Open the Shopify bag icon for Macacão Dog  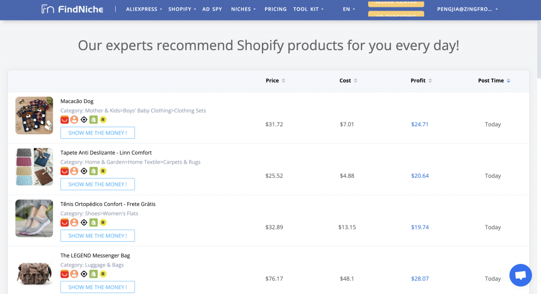coord(94,120)
